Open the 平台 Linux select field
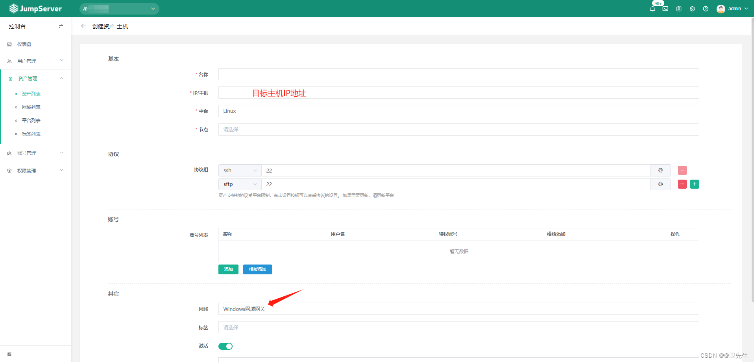 (459, 111)
